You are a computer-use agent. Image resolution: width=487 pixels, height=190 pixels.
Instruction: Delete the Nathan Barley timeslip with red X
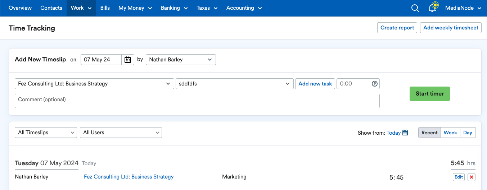(472, 177)
